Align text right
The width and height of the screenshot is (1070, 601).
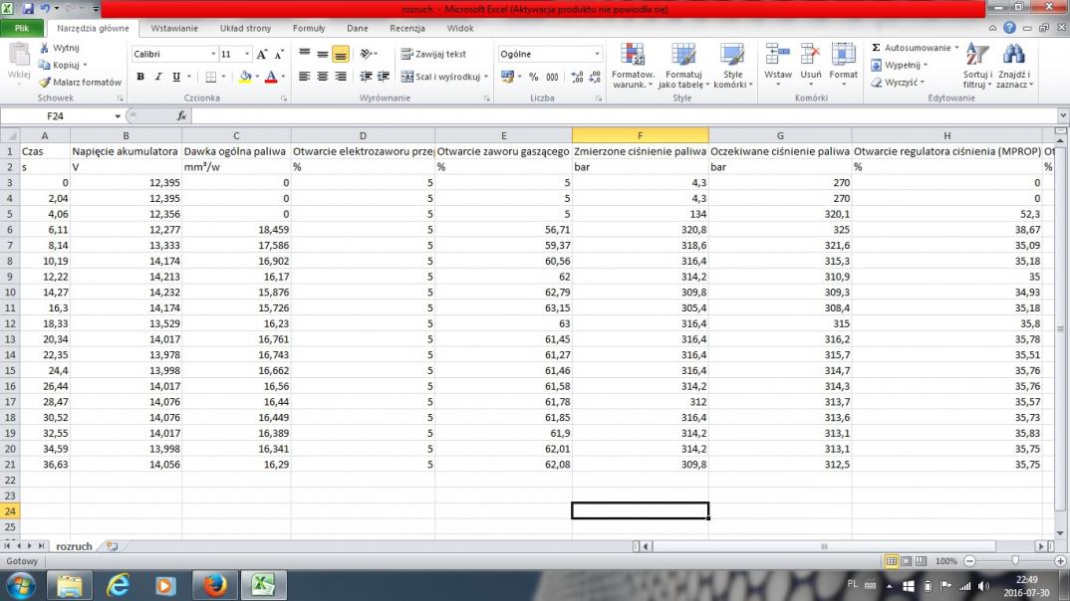pyautogui.click(x=340, y=77)
